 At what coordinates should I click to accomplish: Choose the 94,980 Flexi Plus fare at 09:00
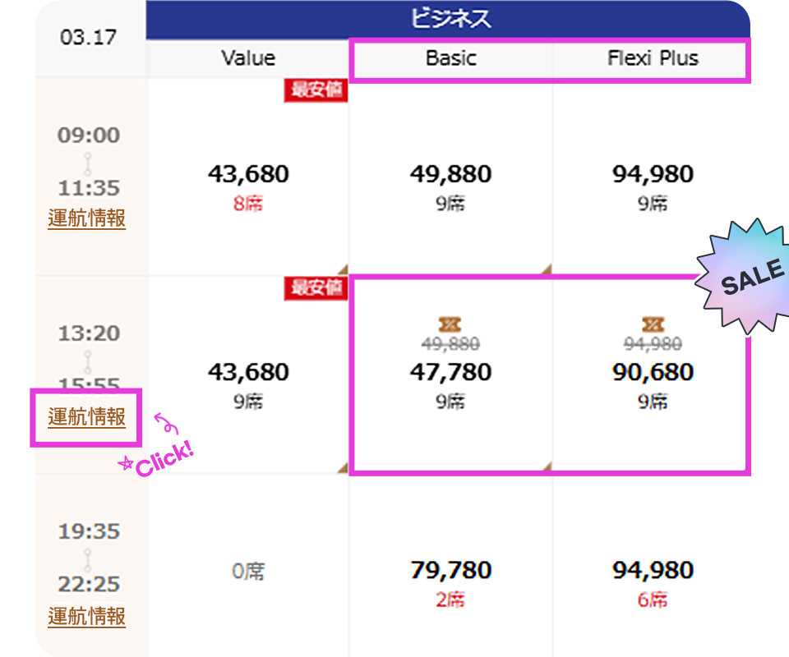pyautogui.click(x=653, y=174)
